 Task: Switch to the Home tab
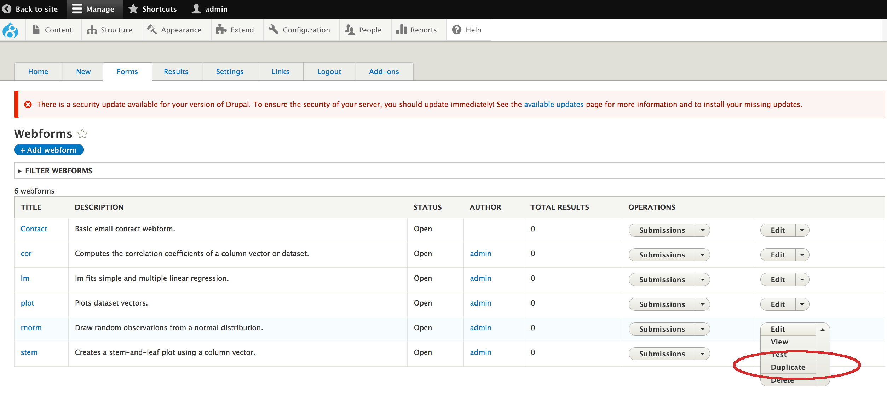coord(38,71)
